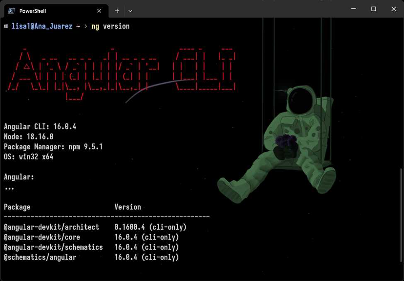404x281 pixels.
Task: Open the new-tab profile dropdown
Action: [130, 11]
